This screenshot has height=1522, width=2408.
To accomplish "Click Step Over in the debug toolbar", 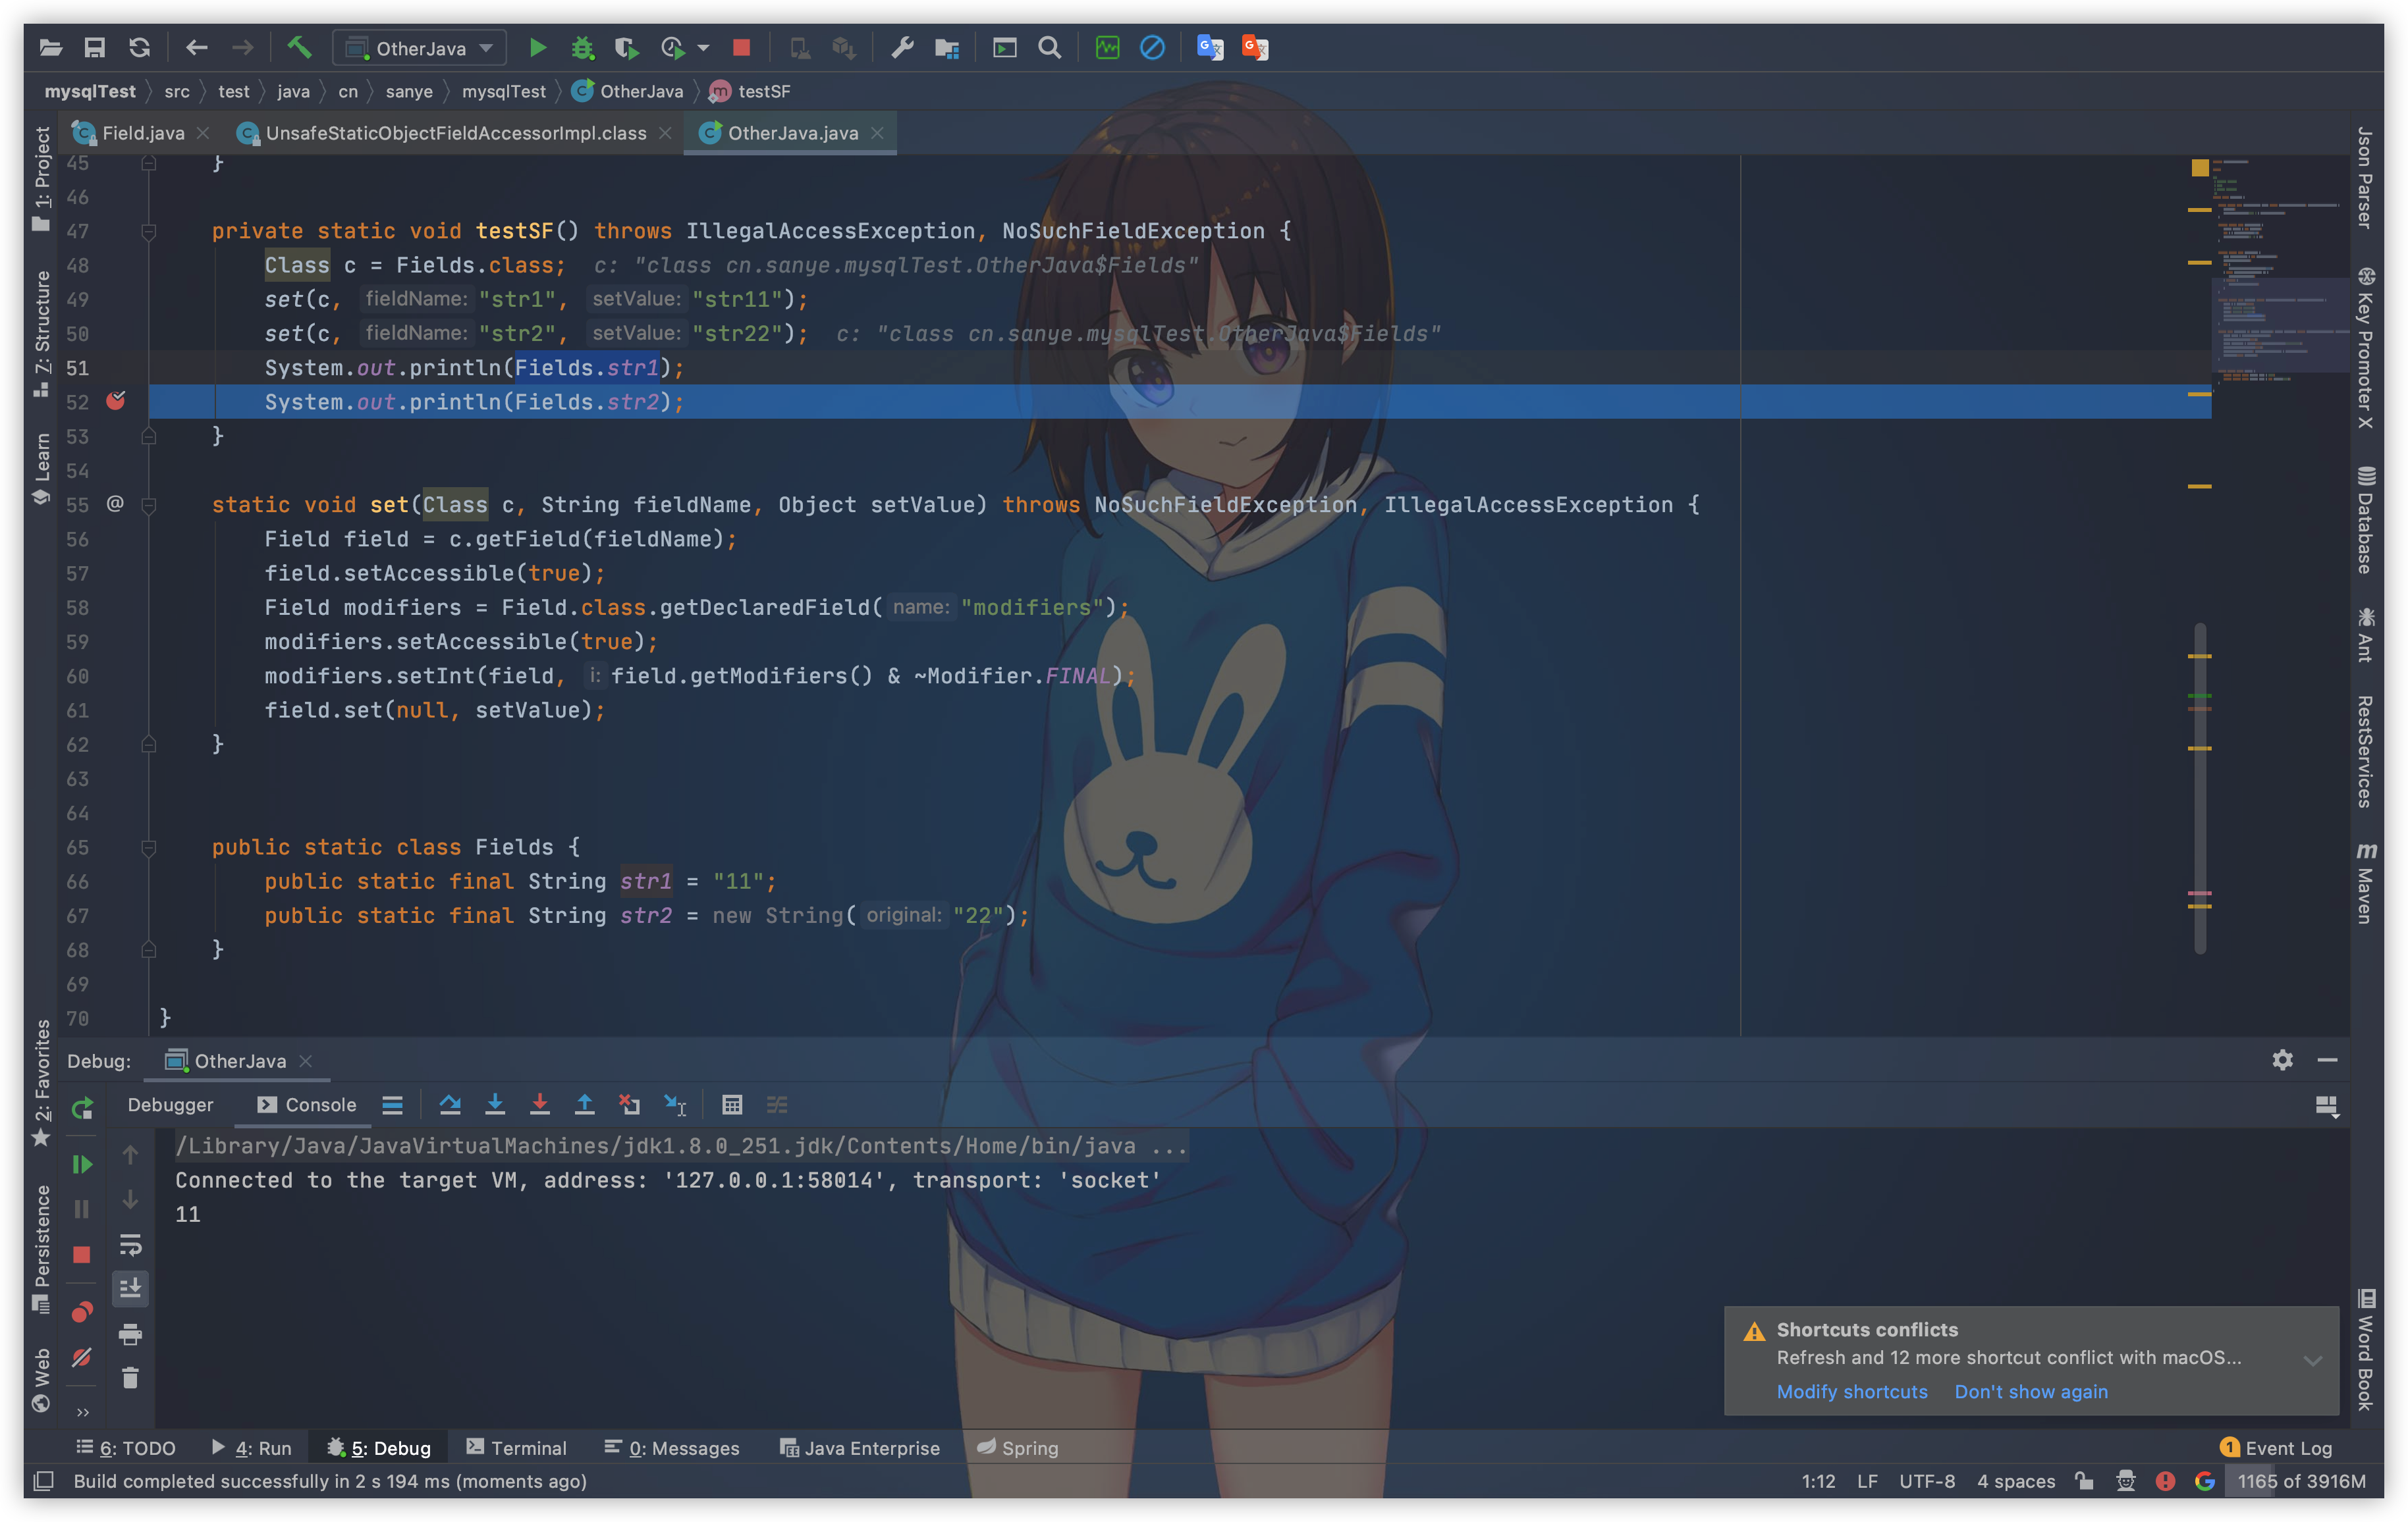I will coord(450,1104).
